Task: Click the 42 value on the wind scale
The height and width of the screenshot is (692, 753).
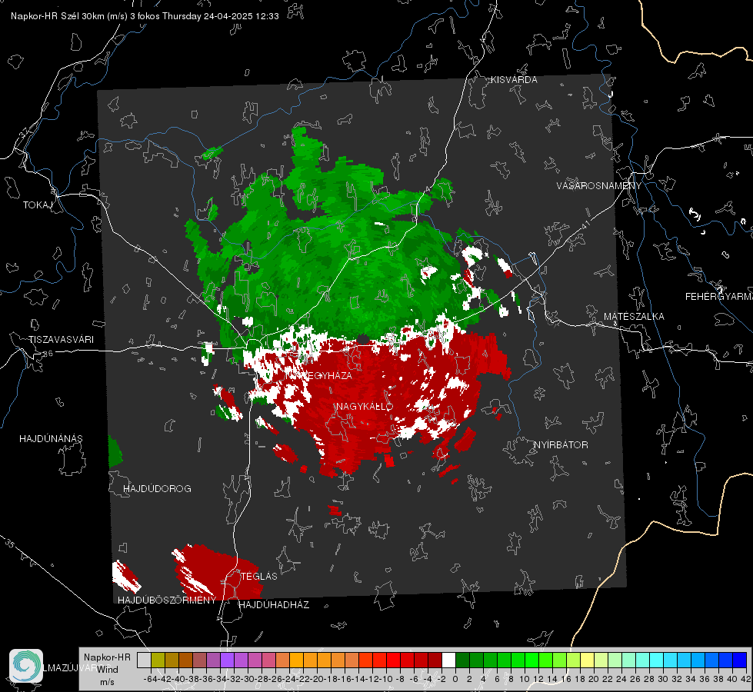Action: 746,679
